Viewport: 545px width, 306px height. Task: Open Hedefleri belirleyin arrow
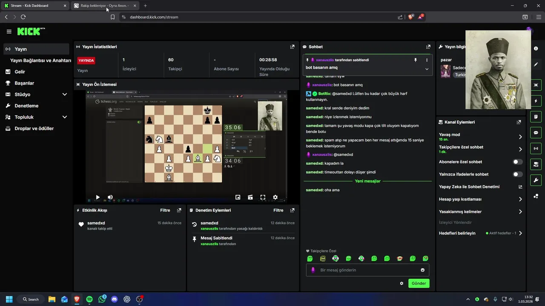point(520,233)
